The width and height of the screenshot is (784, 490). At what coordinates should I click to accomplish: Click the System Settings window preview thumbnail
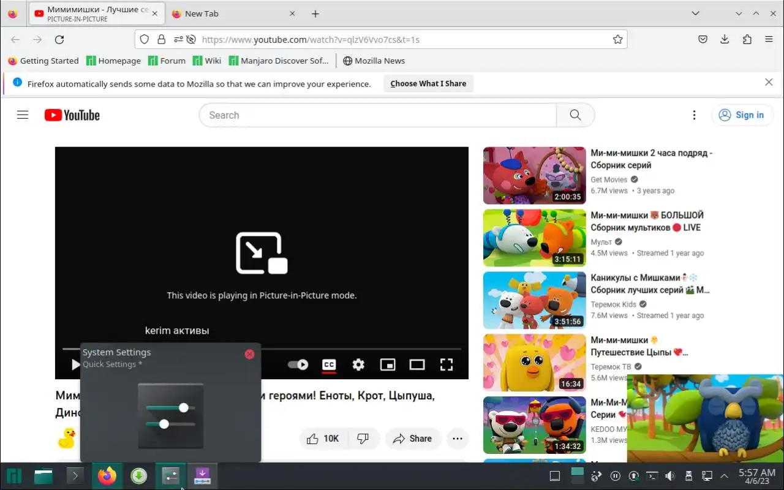(170, 416)
